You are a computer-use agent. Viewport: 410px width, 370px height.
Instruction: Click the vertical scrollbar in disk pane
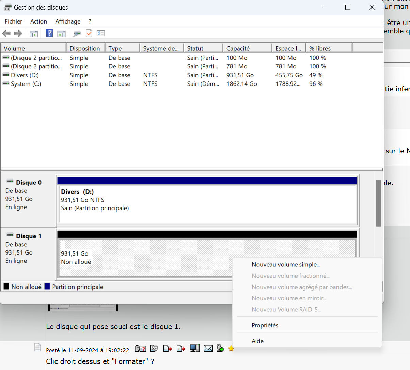(x=378, y=203)
